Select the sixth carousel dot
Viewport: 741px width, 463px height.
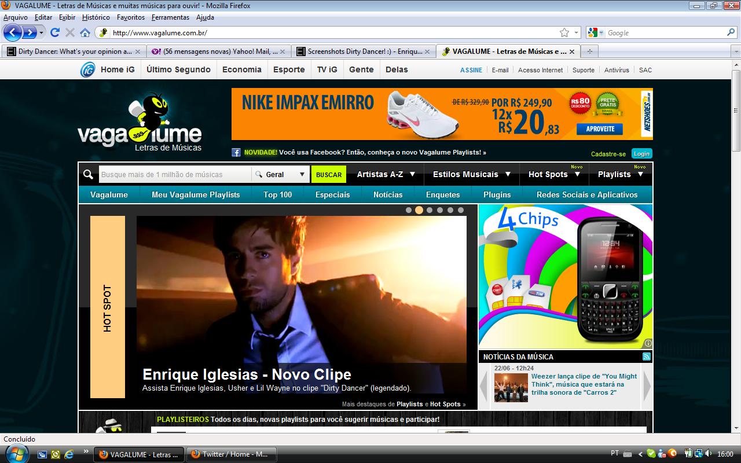click(x=461, y=210)
